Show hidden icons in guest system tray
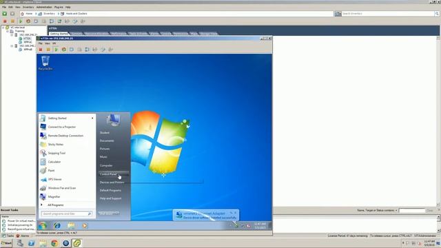This screenshot has width=441, height=248. coord(231,225)
